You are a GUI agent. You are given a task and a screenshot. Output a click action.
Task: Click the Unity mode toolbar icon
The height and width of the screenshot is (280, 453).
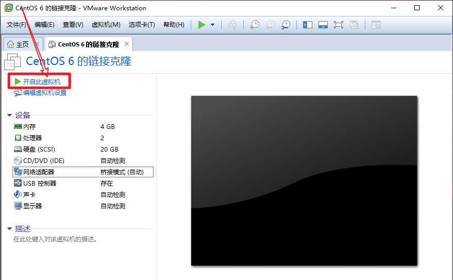coord(354,25)
